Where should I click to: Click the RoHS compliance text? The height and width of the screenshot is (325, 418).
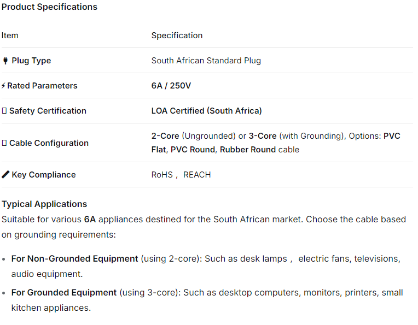click(x=162, y=175)
